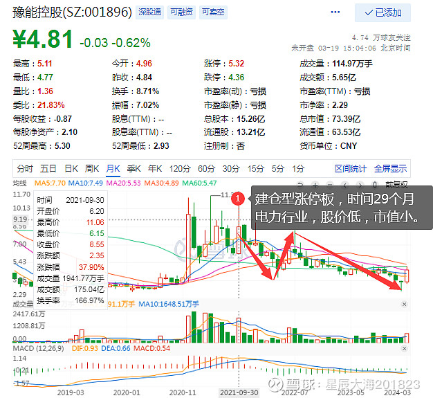Click the stock title 豫能控股(SZ:001896)

point(73,12)
